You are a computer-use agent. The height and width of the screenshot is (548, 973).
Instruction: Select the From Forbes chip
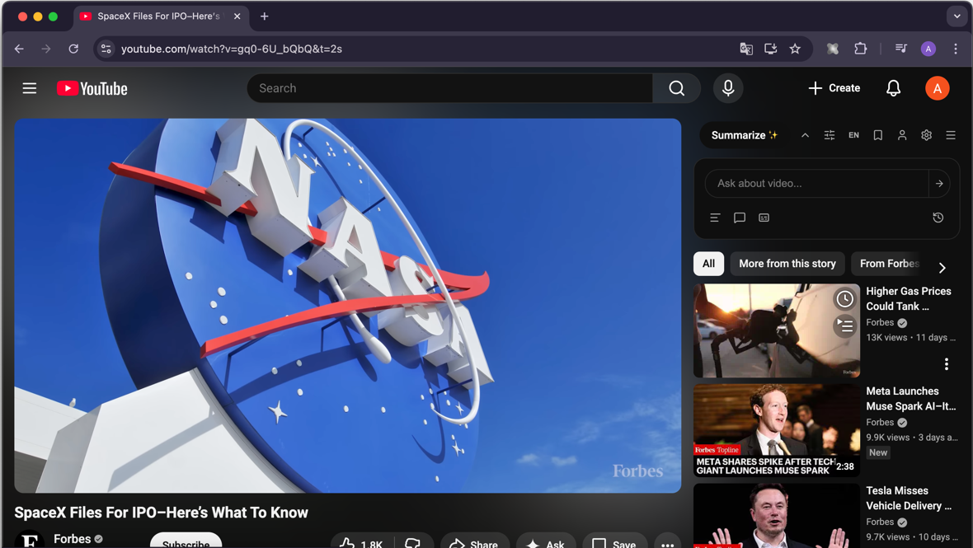[889, 264]
